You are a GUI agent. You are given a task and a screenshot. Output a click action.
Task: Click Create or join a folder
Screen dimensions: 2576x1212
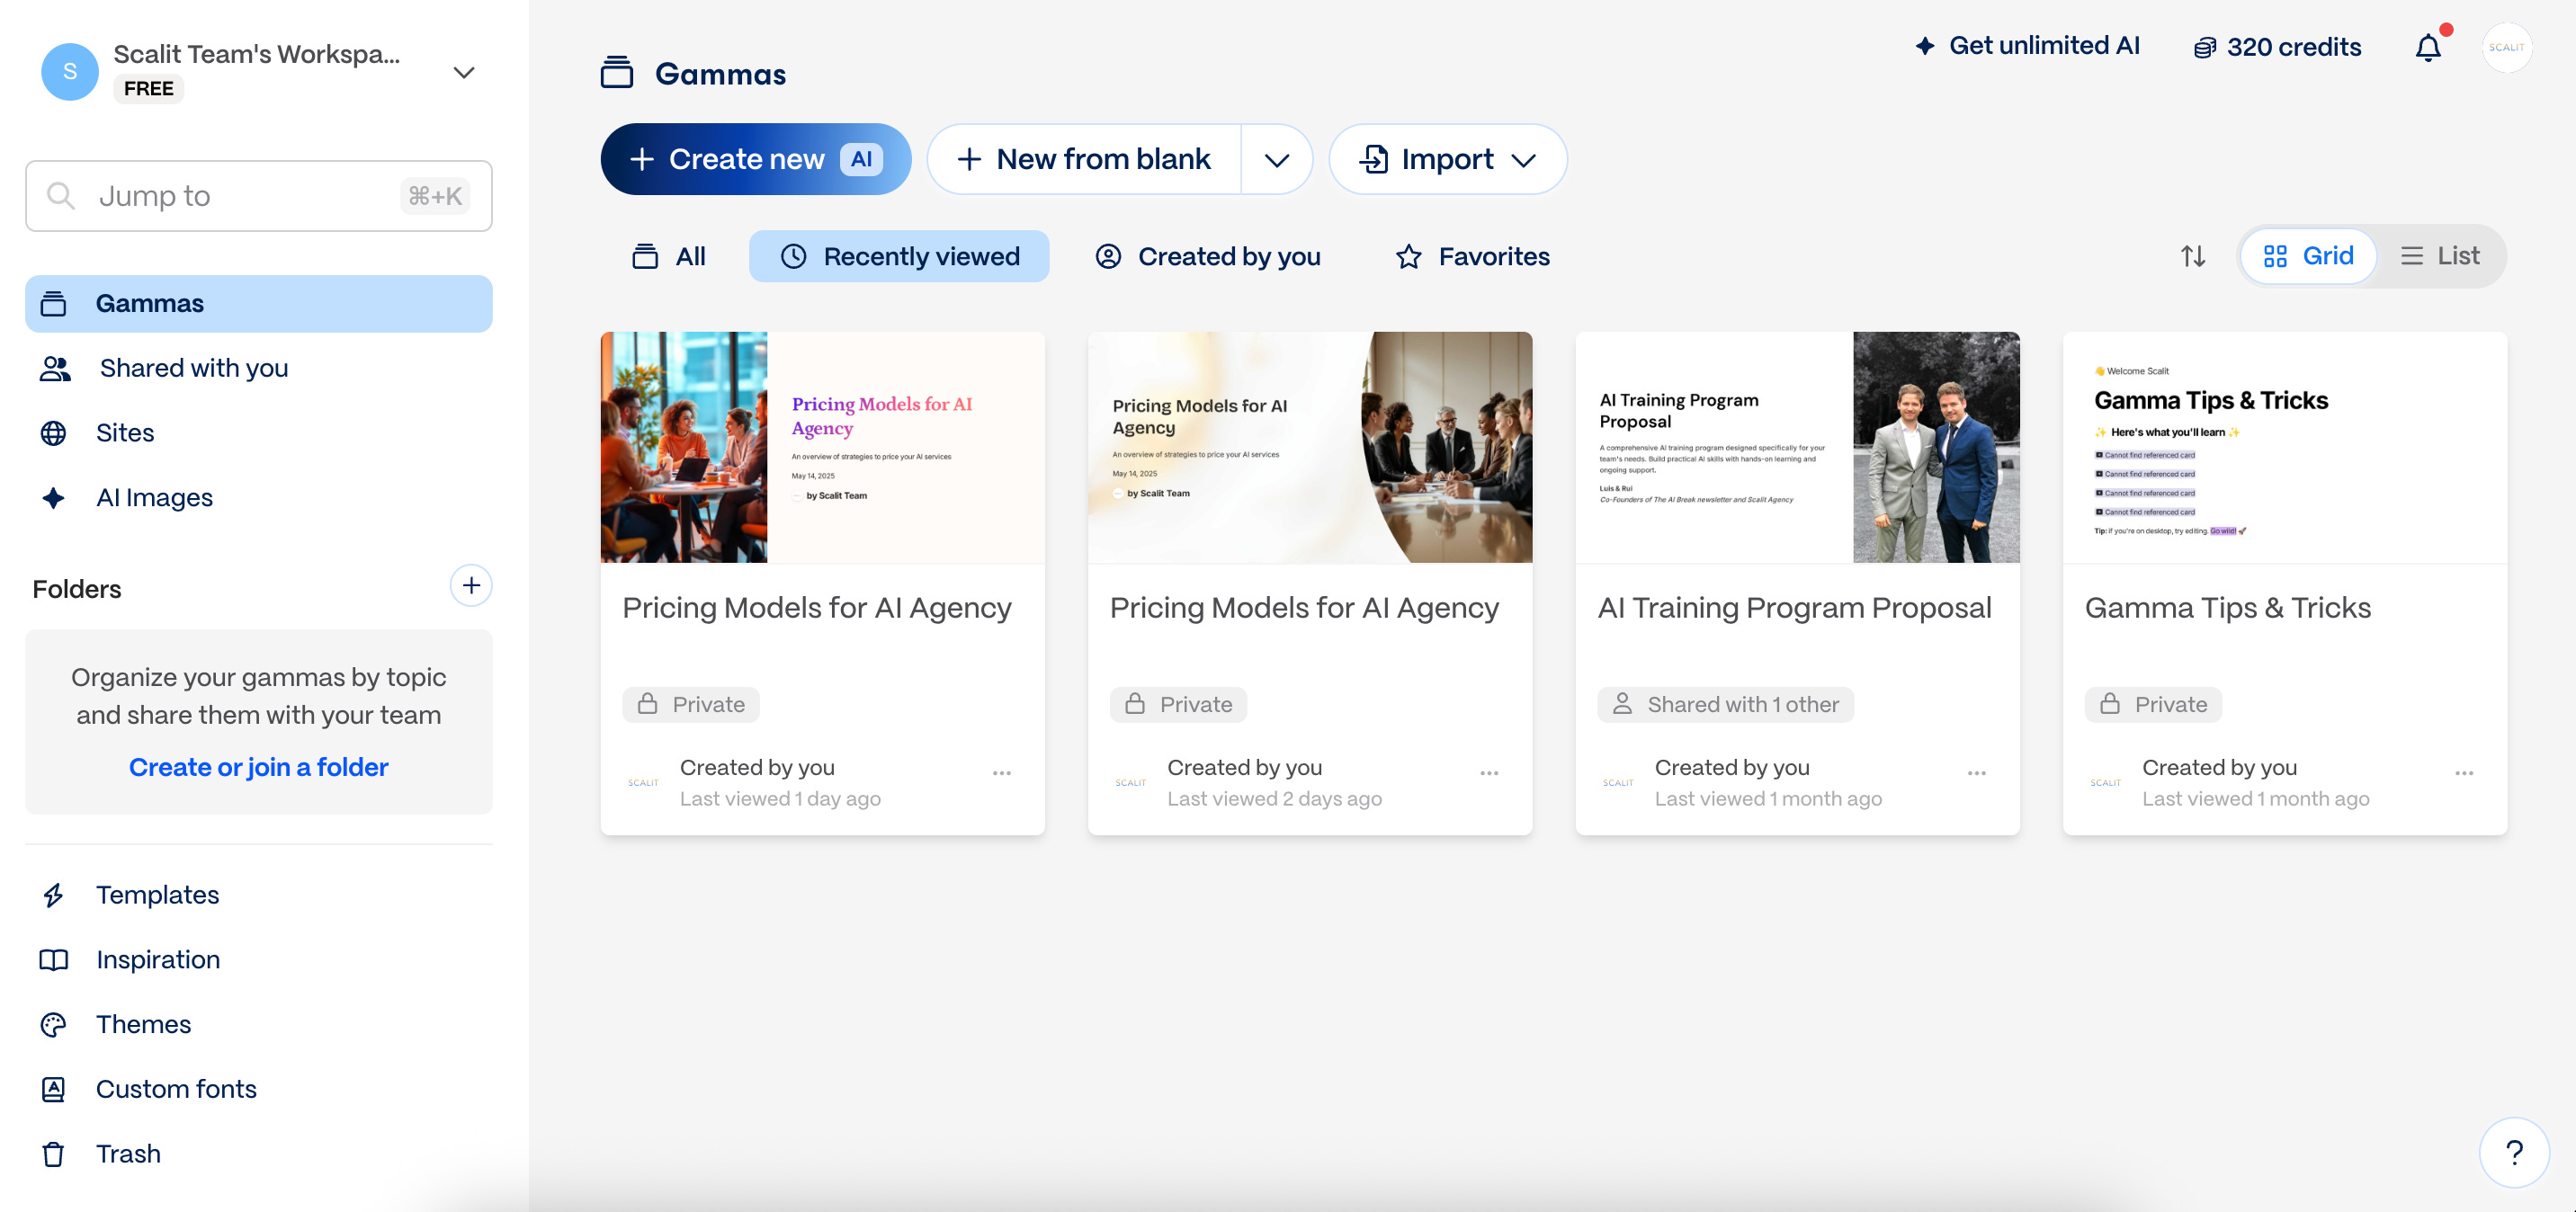[257, 767]
